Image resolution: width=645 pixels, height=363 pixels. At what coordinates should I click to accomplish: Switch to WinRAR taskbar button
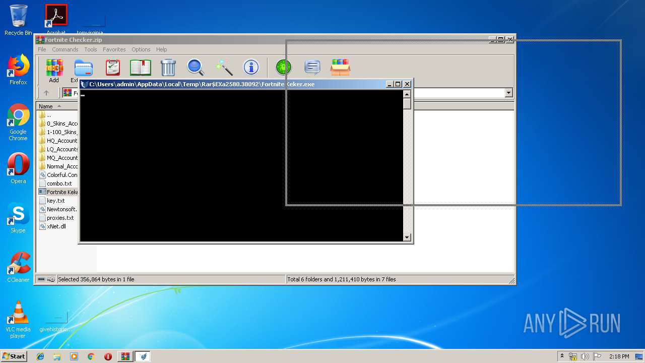[125, 356]
